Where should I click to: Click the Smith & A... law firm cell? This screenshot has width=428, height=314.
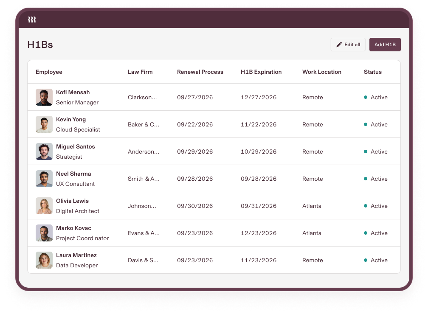[144, 179]
